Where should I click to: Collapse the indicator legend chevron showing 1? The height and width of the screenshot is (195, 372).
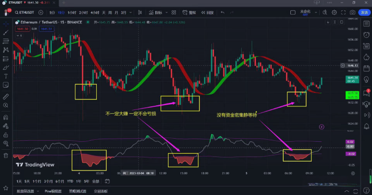point(19,35)
